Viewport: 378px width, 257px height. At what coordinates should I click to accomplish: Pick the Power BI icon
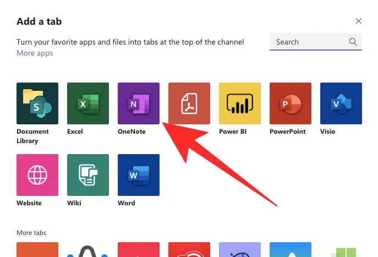240,103
